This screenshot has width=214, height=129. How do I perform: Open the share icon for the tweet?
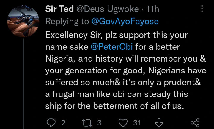(195, 122)
